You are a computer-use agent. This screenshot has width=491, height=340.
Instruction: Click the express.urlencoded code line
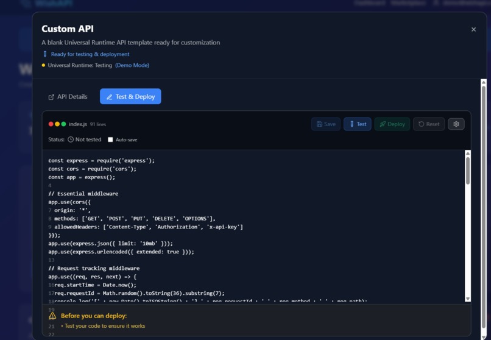[x=121, y=252]
